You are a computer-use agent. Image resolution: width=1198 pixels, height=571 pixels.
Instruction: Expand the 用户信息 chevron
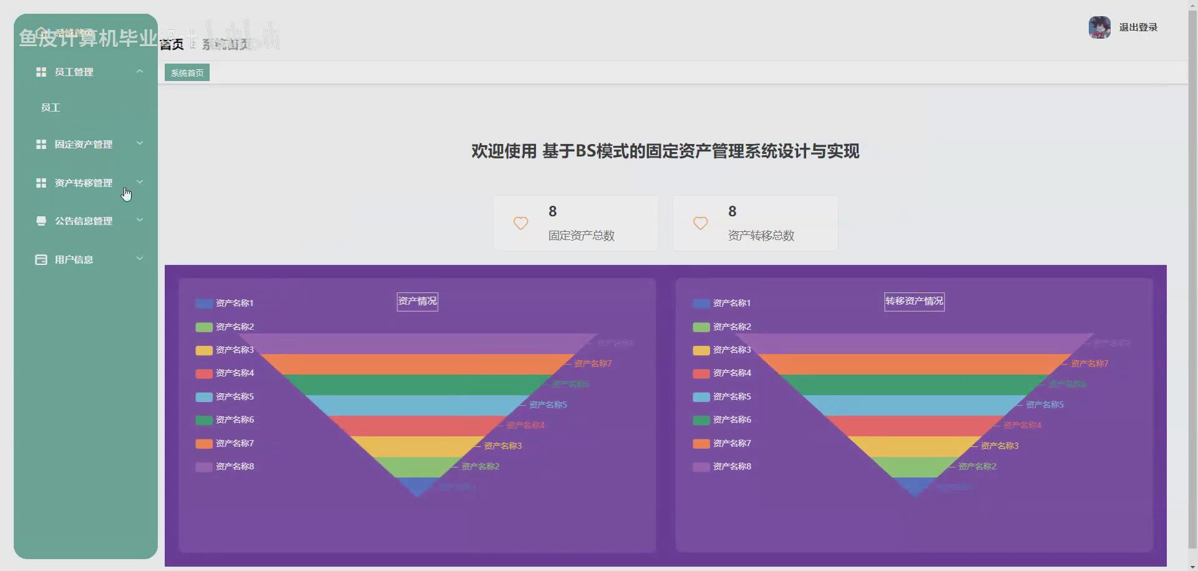click(x=140, y=259)
